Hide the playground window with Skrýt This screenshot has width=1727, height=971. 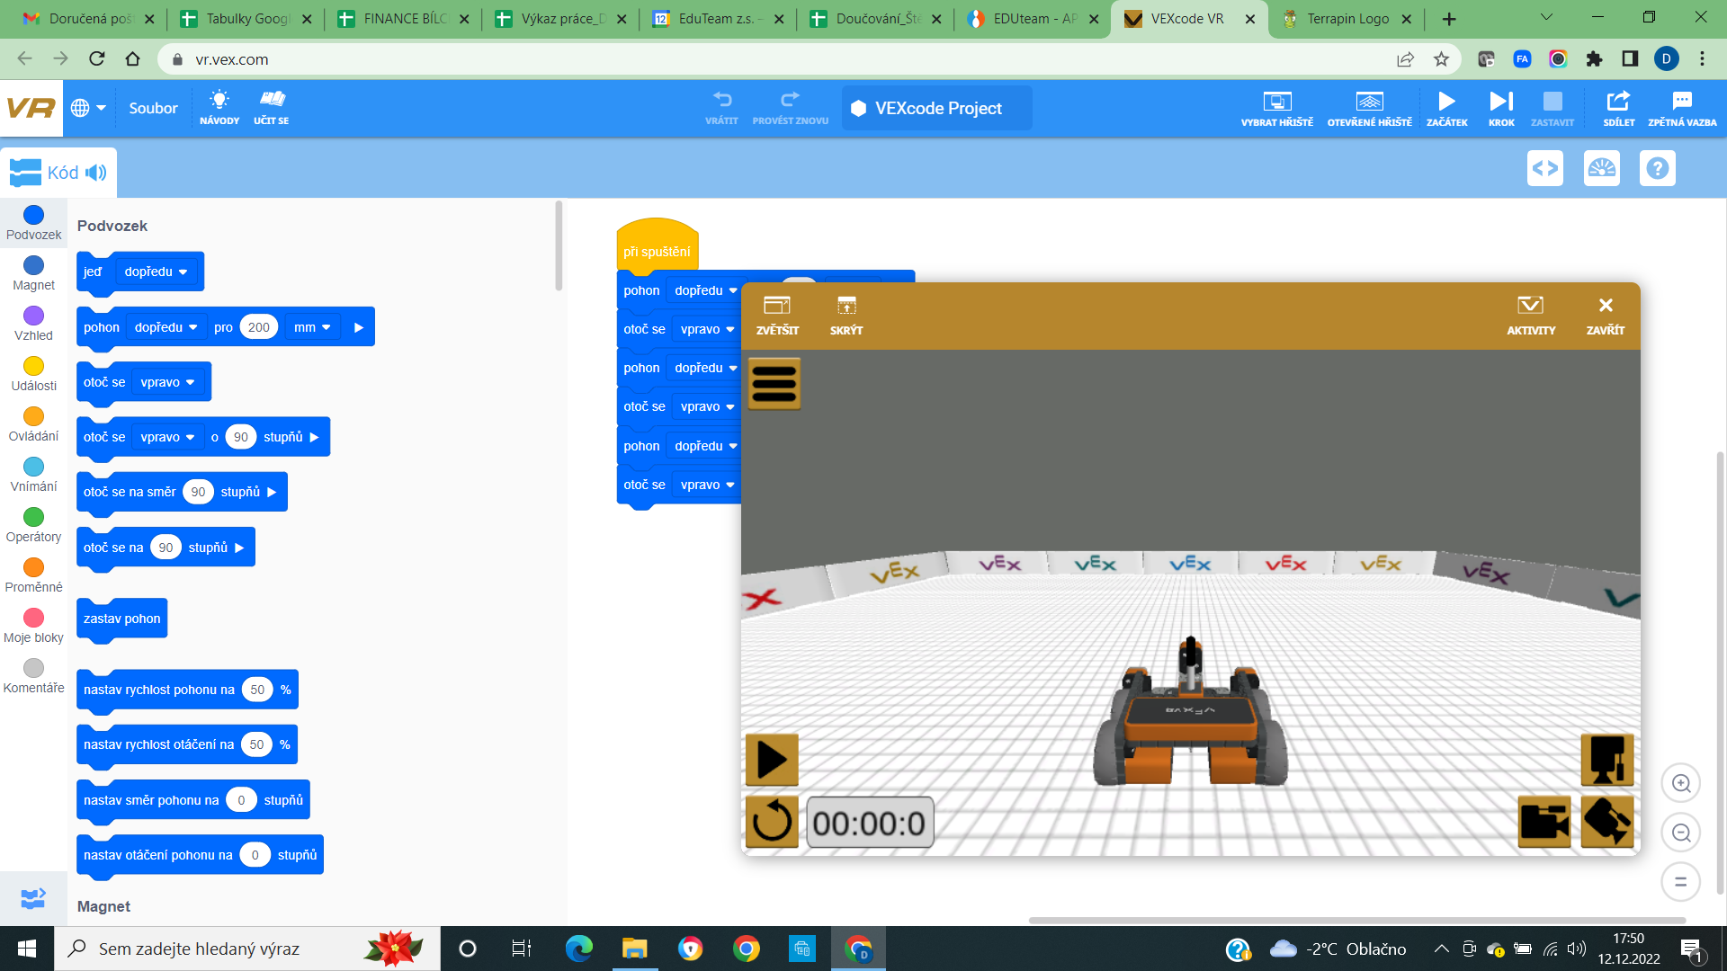pos(846,315)
